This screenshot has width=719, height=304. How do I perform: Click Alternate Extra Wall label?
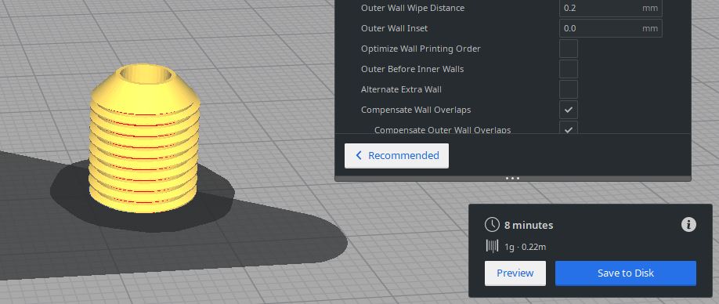coord(401,89)
